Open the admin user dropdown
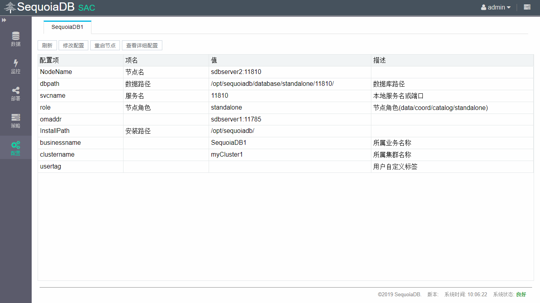540x303 pixels. [496, 8]
